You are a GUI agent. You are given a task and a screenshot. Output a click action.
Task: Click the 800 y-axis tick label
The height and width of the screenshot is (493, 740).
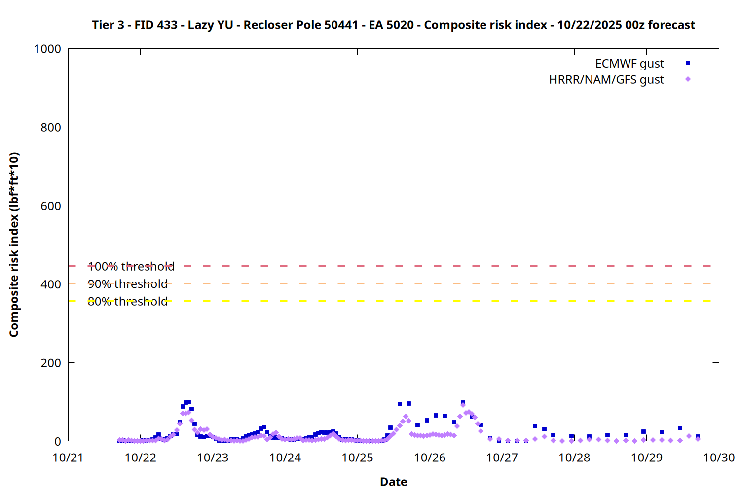point(51,127)
